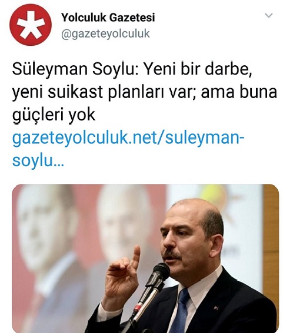
Task: Click the "güçleri yok" tweet text
Action: (x=54, y=115)
